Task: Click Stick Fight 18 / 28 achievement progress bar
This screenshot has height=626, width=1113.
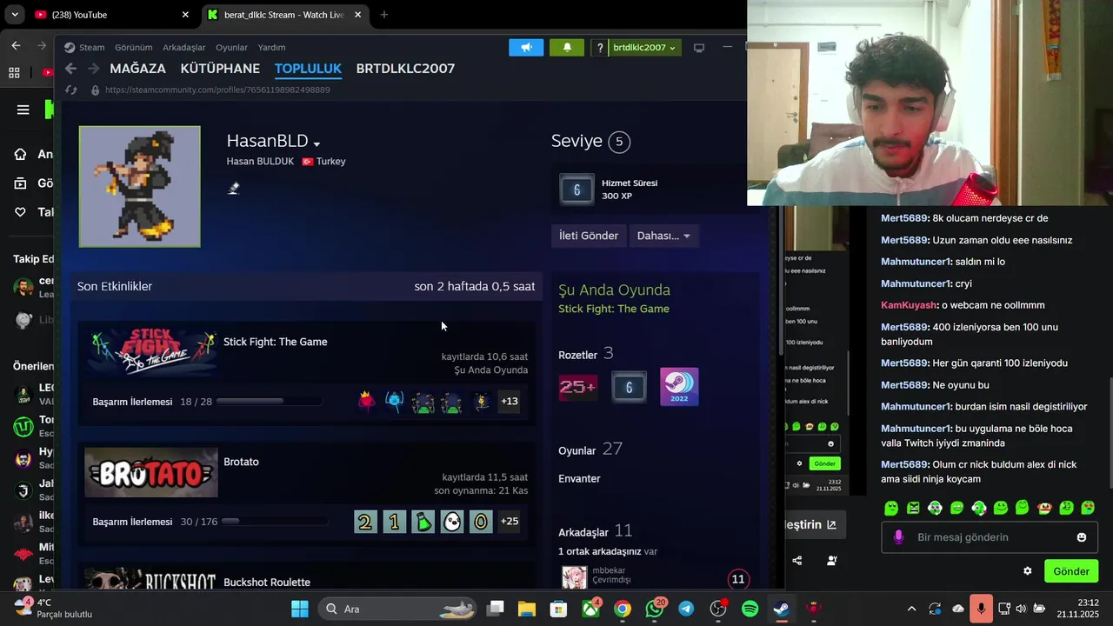Action: pyautogui.click(x=270, y=402)
